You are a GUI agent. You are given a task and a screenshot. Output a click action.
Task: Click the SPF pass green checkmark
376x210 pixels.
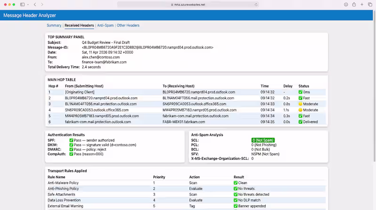71,140
